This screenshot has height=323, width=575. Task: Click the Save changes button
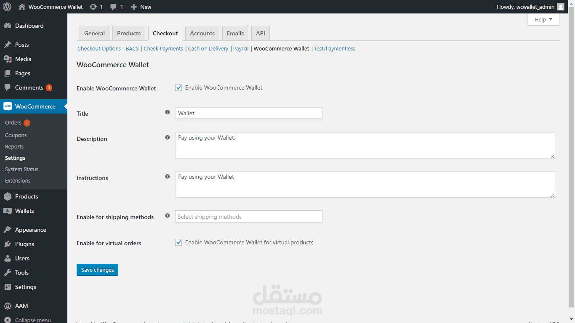pos(97,270)
